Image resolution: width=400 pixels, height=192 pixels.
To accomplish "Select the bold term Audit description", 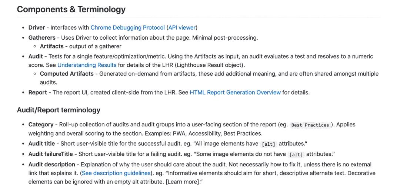I will pos(52,165).
